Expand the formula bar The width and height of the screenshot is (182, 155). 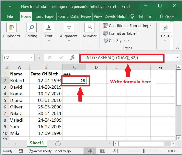pos(177,57)
